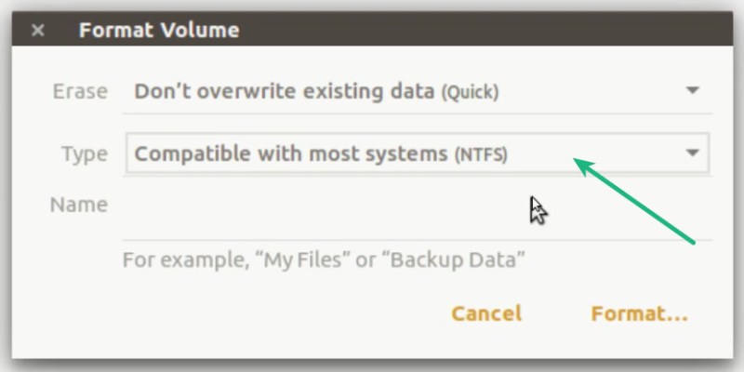Viewport: 744px width, 372px height.
Task: Click the (Quick) text in Erase option
Action: click(469, 92)
